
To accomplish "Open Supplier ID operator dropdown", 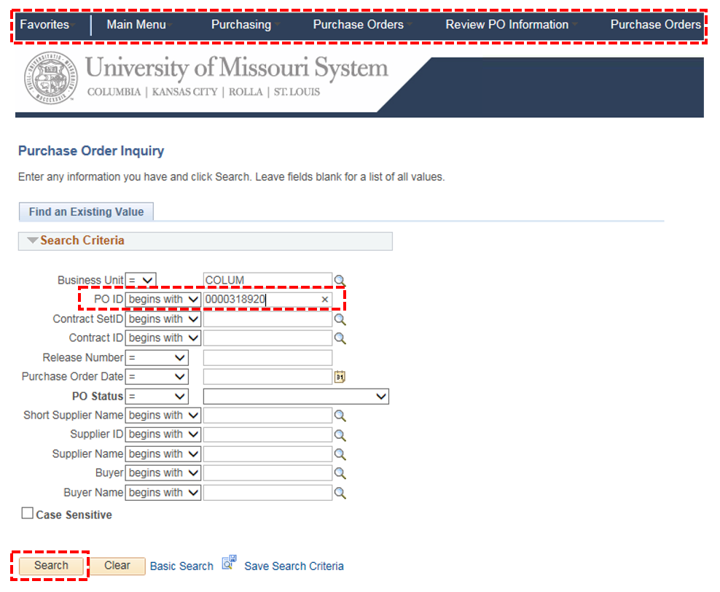I will pyautogui.click(x=163, y=435).
